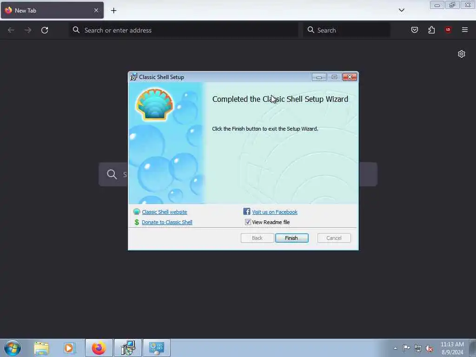Click the network tray icon
This screenshot has width=476, height=357.
[x=418, y=348]
